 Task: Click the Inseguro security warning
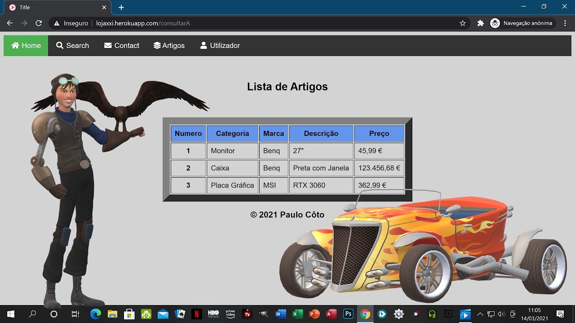71,23
